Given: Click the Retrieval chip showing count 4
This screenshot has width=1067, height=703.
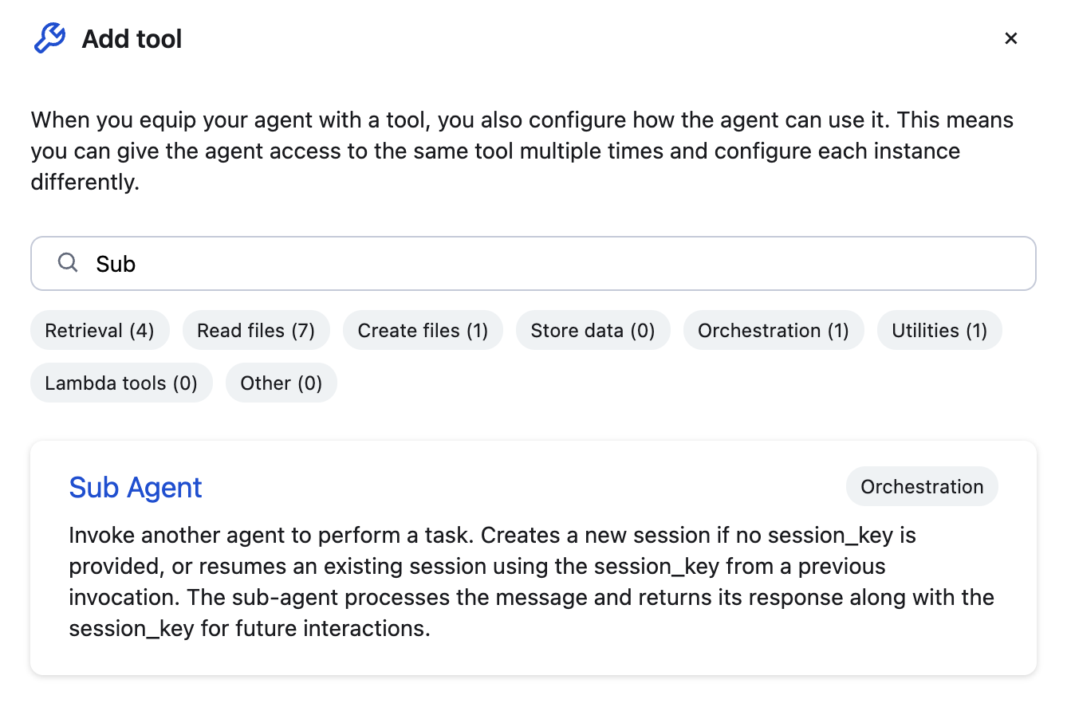Looking at the screenshot, I should [100, 329].
